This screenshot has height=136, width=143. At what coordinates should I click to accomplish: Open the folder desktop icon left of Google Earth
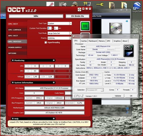coord(124,5)
